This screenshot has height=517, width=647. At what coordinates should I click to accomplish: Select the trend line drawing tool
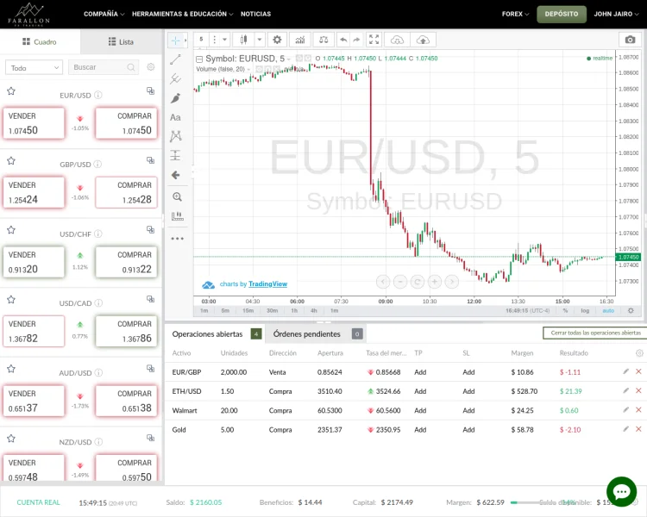(x=175, y=59)
